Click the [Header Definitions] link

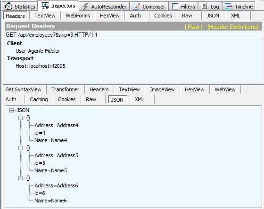[233, 27]
